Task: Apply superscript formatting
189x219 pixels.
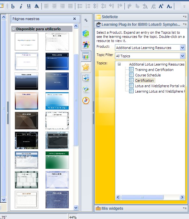Action: 161,6
